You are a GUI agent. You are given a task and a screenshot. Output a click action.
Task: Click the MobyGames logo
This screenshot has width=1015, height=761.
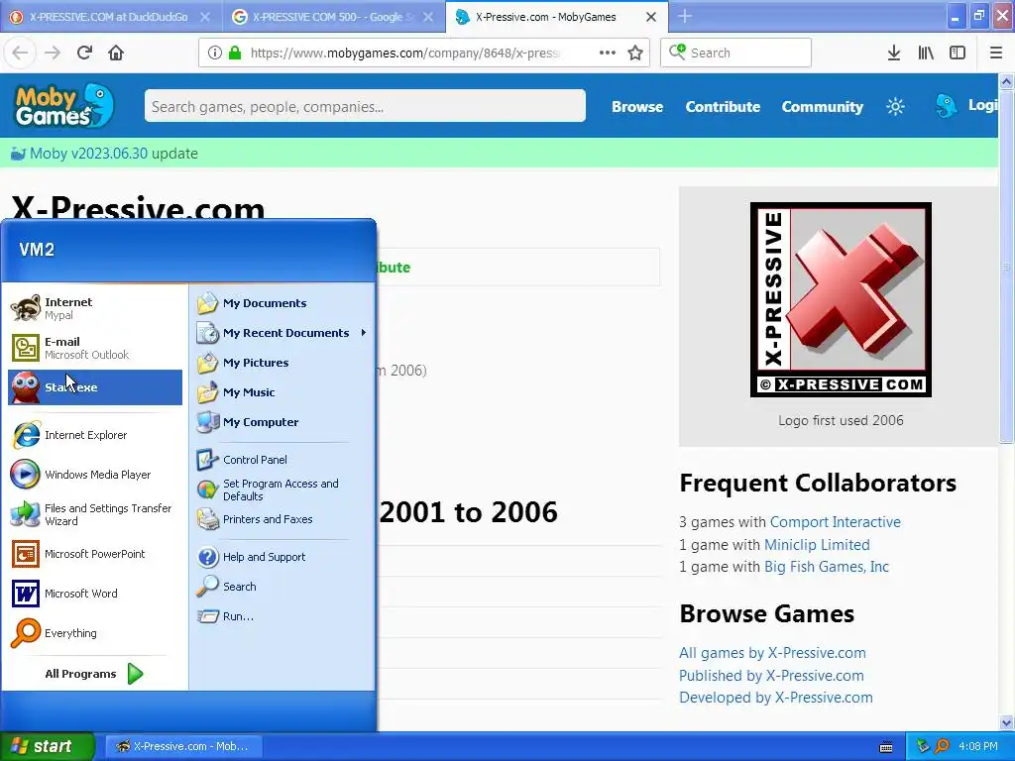point(63,105)
